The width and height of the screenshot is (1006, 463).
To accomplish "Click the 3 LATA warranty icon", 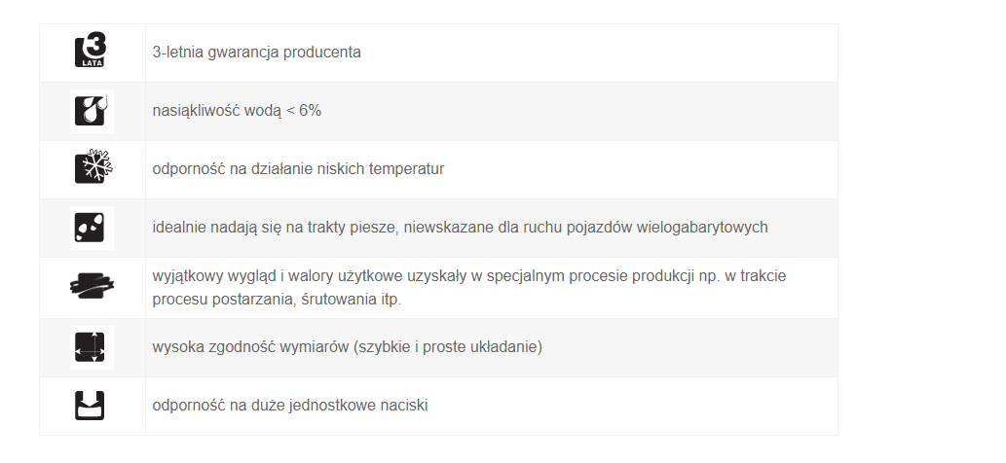I will click(92, 51).
